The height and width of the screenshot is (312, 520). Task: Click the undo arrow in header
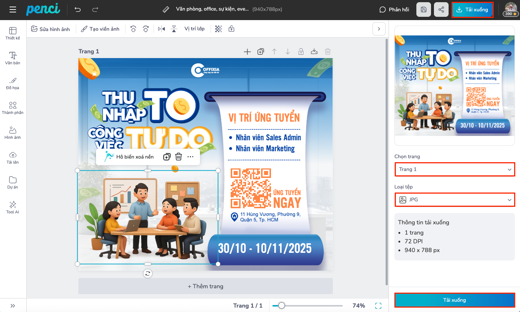78,9
